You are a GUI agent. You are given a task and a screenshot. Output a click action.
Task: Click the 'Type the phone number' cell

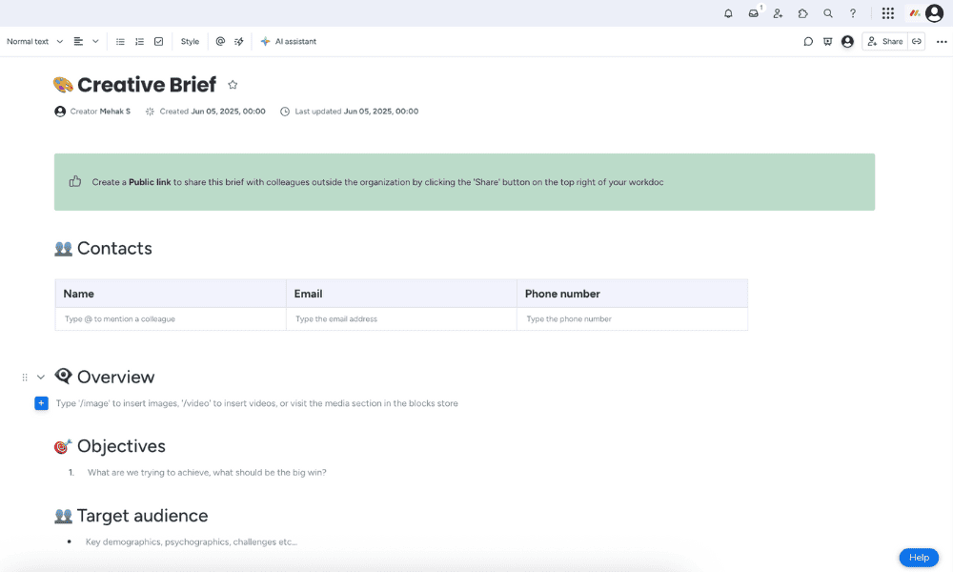click(x=632, y=319)
